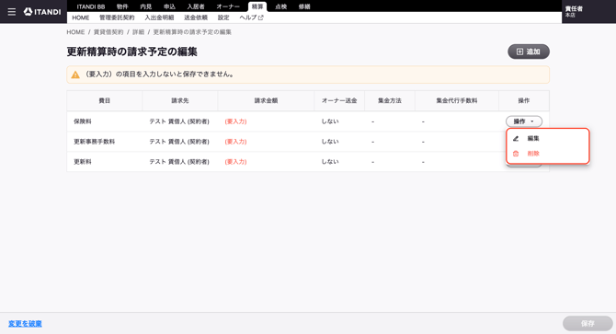
Task: Click the warning triangle icon
Action: click(x=75, y=75)
